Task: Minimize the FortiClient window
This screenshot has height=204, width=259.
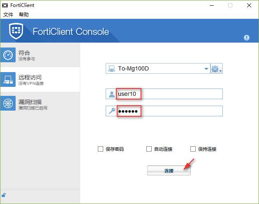Action: click(x=212, y=5)
